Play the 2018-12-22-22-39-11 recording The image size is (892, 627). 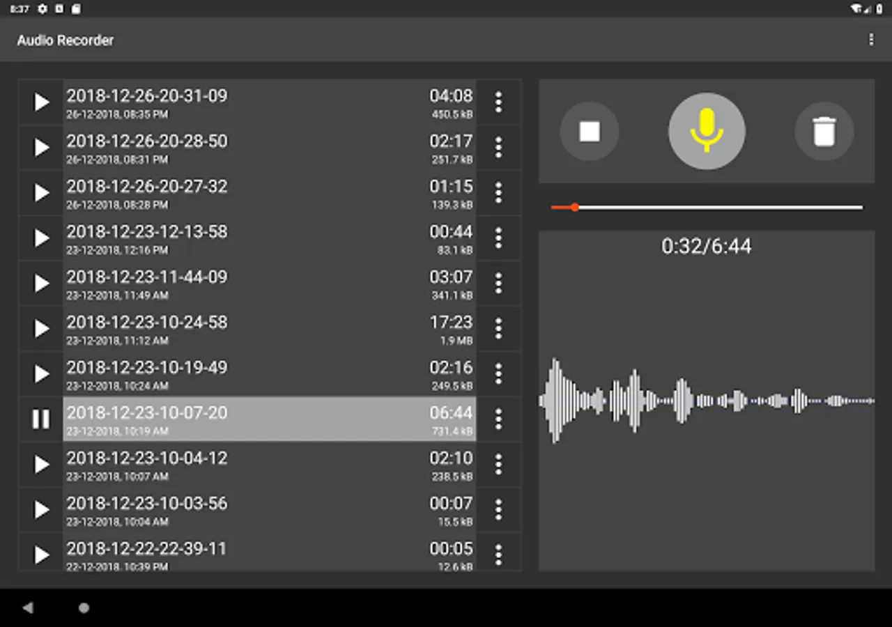41,555
